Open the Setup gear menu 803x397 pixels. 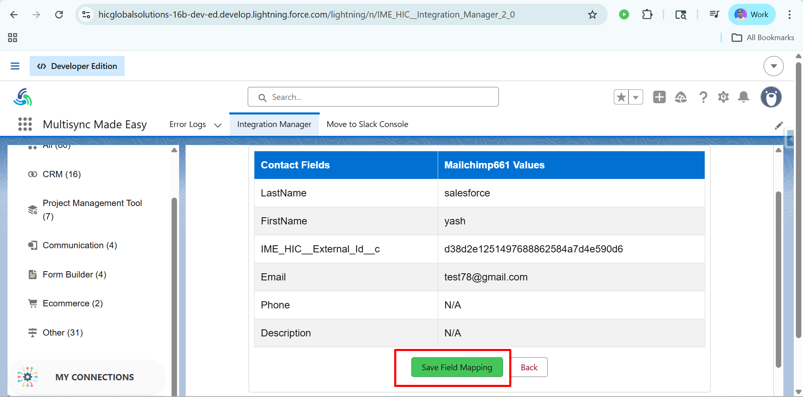click(723, 97)
